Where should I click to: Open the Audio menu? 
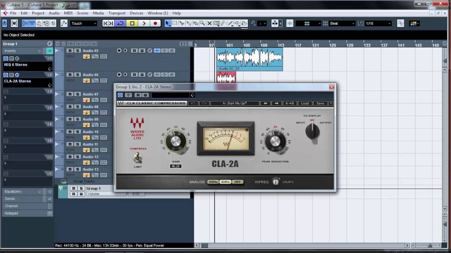pos(54,13)
